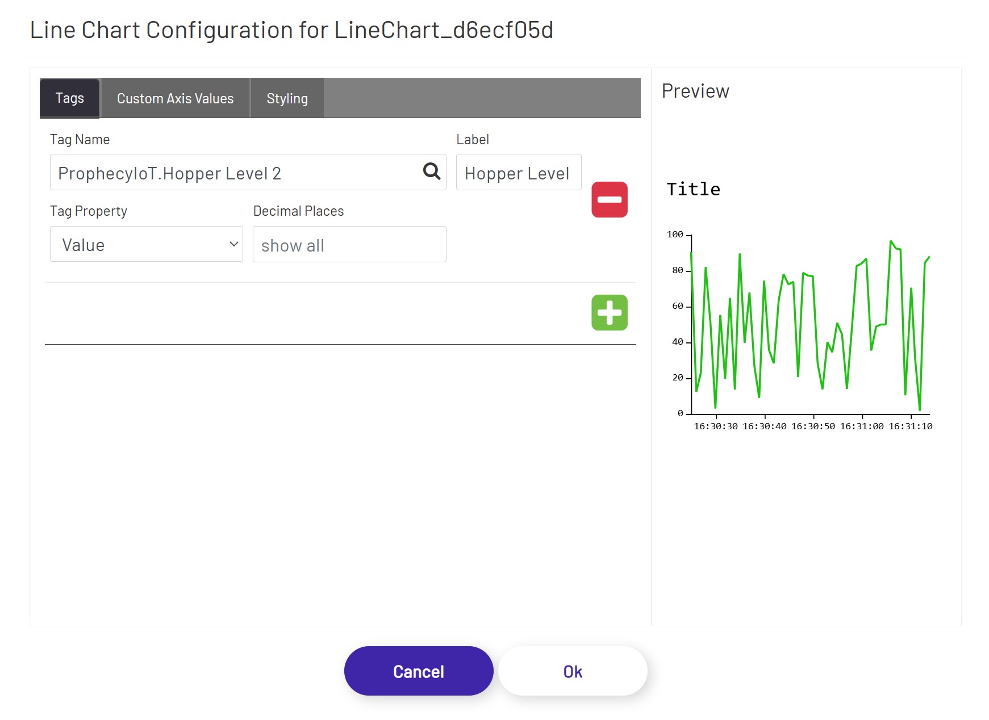Viewport: 989px width, 720px height.
Task: Select the Tags tab
Action: pyautogui.click(x=69, y=98)
